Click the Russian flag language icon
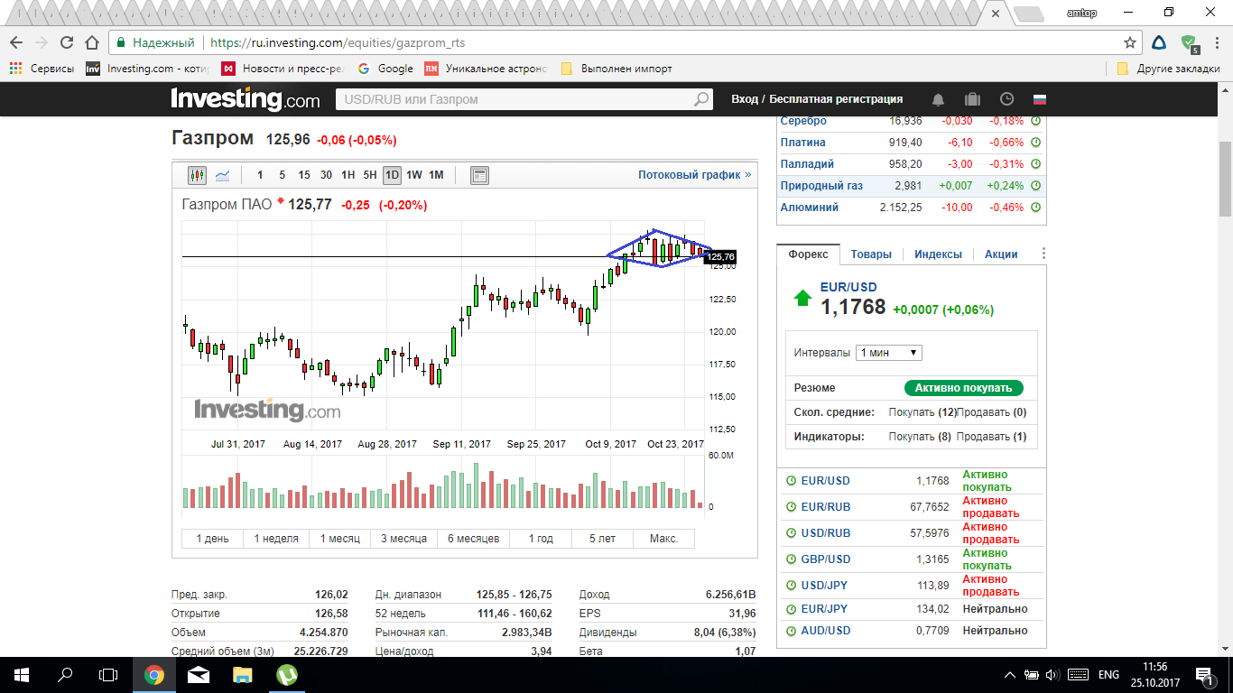The image size is (1233, 693). coord(1039,99)
